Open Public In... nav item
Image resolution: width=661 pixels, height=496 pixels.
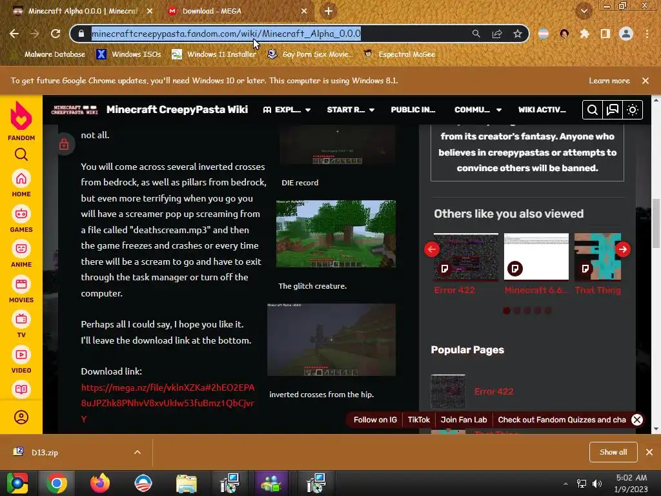pos(412,110)
